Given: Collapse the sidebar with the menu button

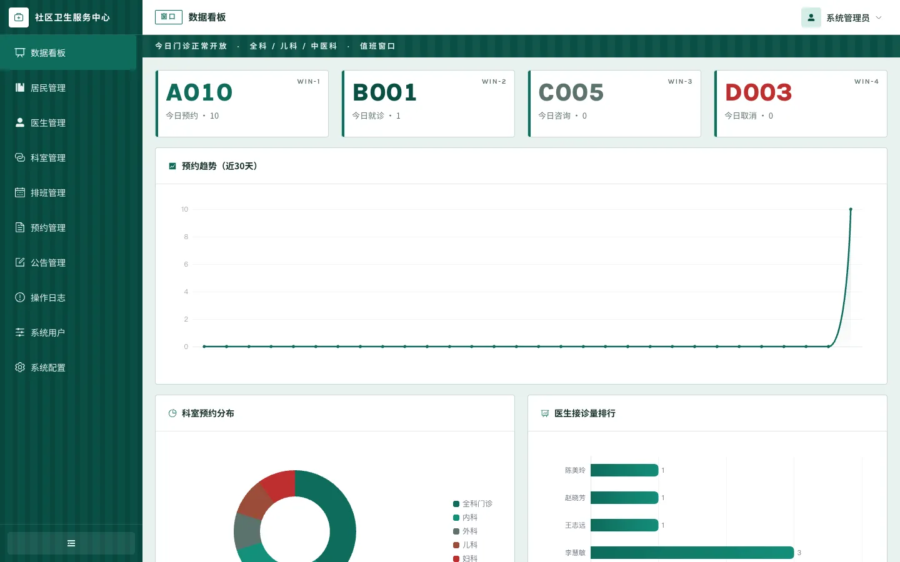Looking at the screenshot, I should (71, 543).
